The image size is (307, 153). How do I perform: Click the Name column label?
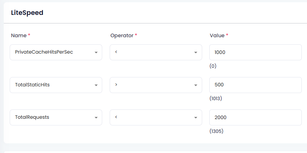coord(19,35)
